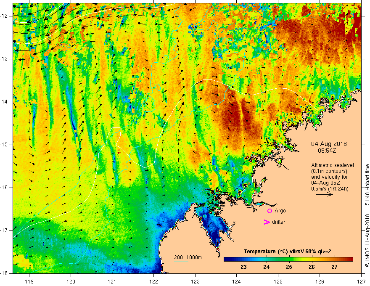This screenshot has height=286, width=370.
Task: Click longitude axis label 121
Action: (112, 281)
